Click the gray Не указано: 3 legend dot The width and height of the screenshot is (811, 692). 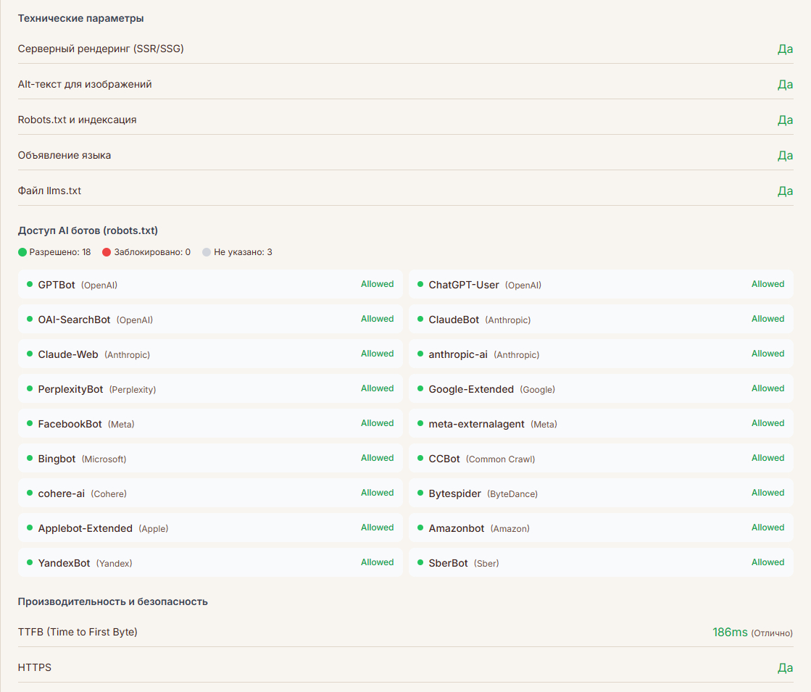pyautogui.click(x=207, y=252)
